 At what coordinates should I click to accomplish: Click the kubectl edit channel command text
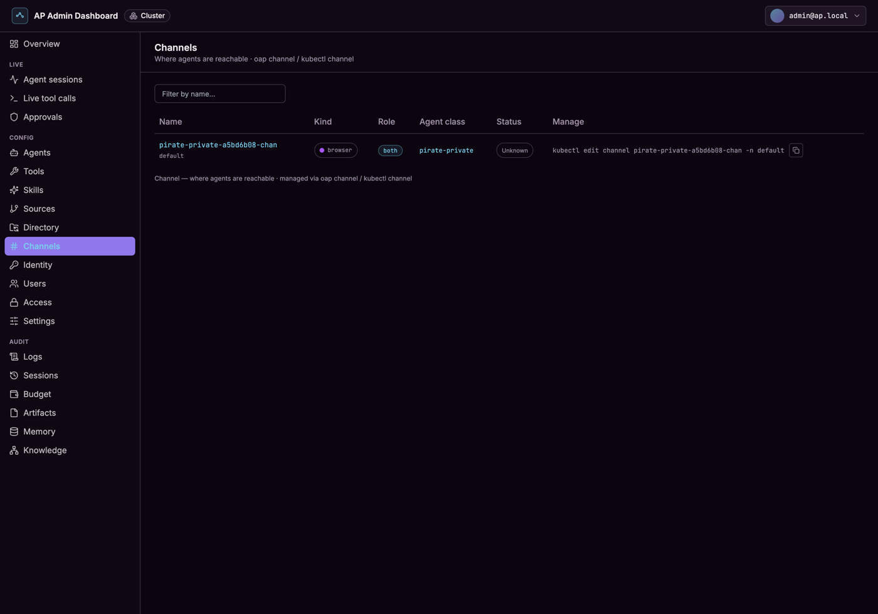668,150
